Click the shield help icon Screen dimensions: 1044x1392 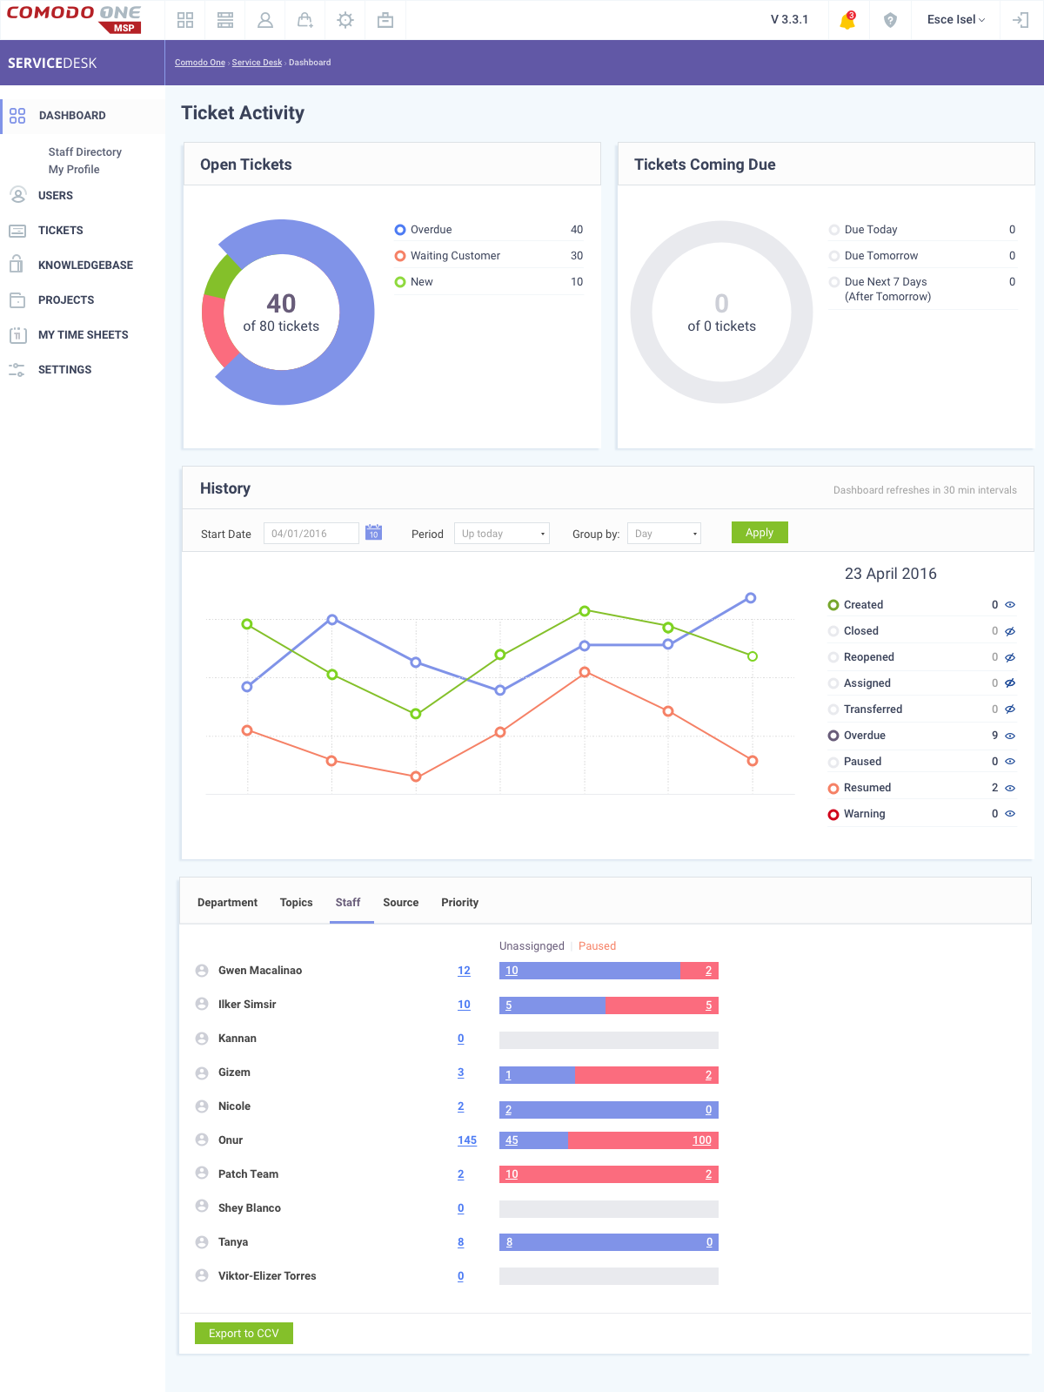pyautogui.click(x=890, y=20)
